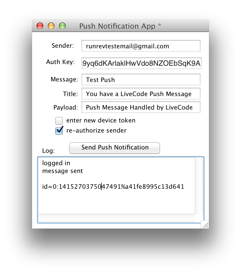Click the Auth Key: label
This screenshot has height=273, width=241.
pos(60,62)
